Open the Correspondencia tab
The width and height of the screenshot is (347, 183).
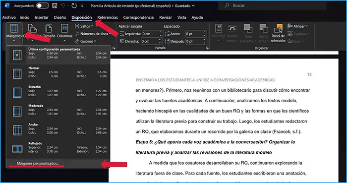138,17
